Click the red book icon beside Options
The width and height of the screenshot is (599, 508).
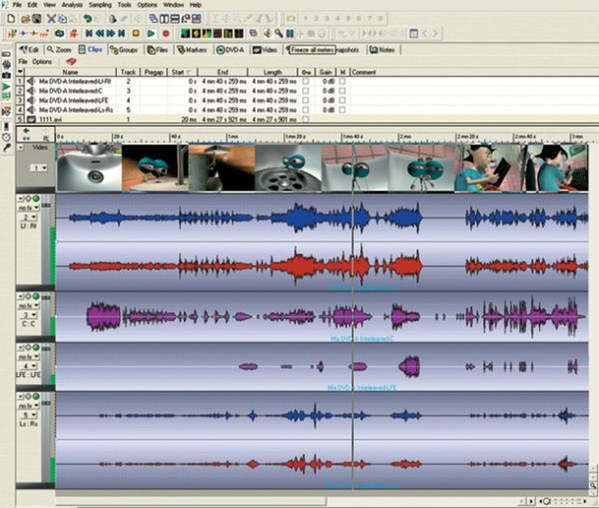coord(71,62)
